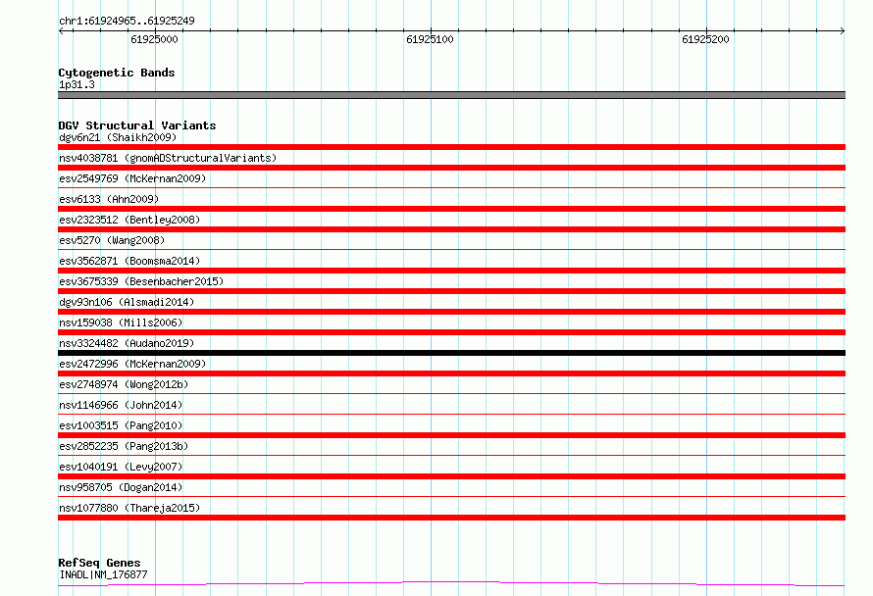The height and width of the screenshot is (596, 873).
Task: Click the dgv6n21 (Shaikh2009) variant label
Action: click(x=118, y=137)
